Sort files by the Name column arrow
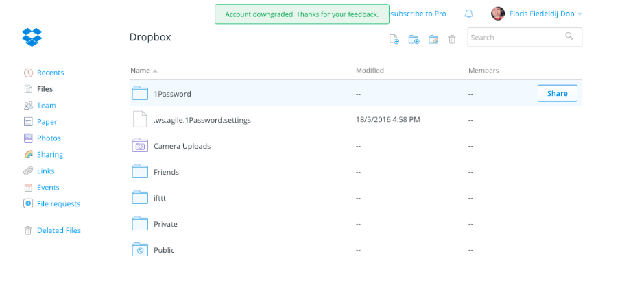The image size is (622, 285). click(155, 71)
